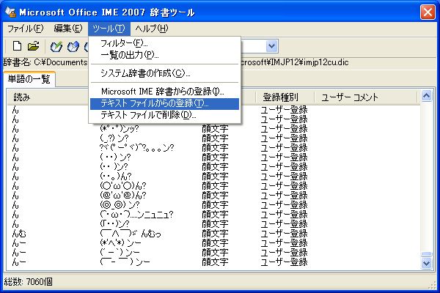Open the 編集(E) menu
This screenshot has width=440, height=293.
tap(68, 29)
